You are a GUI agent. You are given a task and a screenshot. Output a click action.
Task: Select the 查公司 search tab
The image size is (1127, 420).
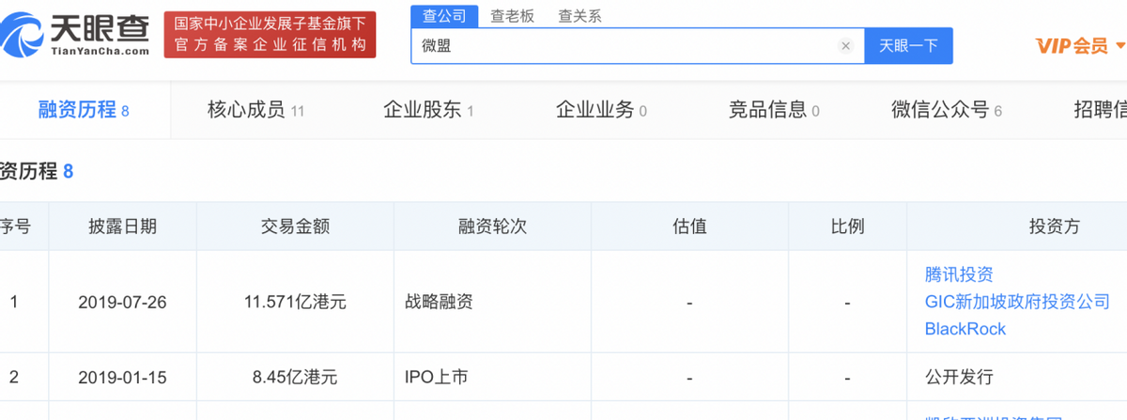tap(444, 16)
